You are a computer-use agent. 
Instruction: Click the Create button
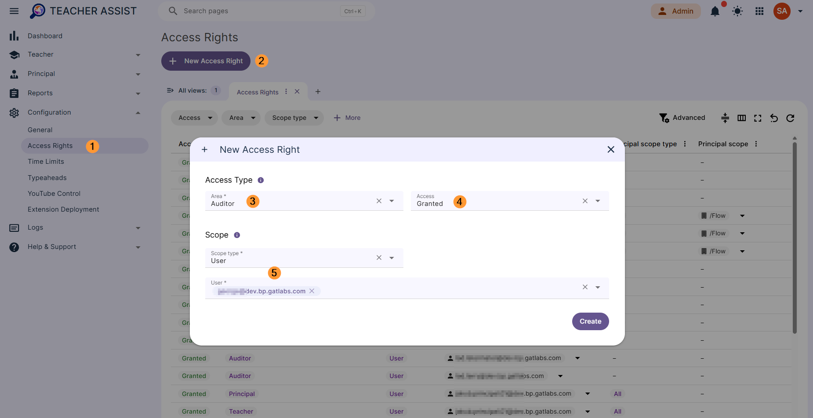(x=590, y=321)
